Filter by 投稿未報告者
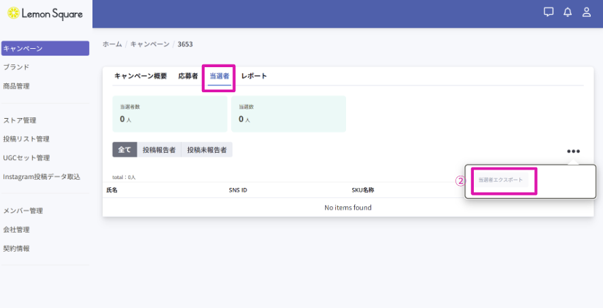Screen dimensions: 603x308 point(207,150)
